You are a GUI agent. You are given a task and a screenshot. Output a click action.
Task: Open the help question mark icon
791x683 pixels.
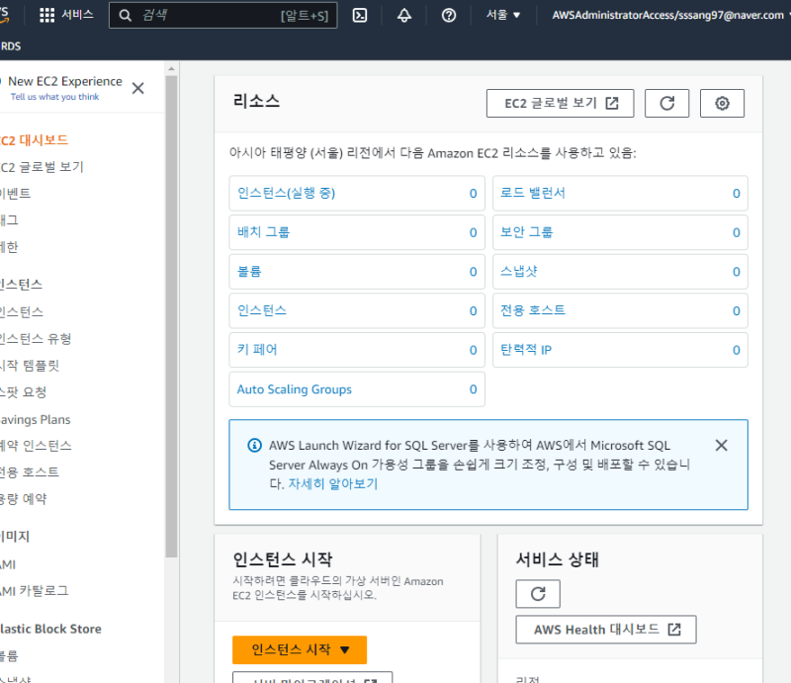(x=449, y=15)
